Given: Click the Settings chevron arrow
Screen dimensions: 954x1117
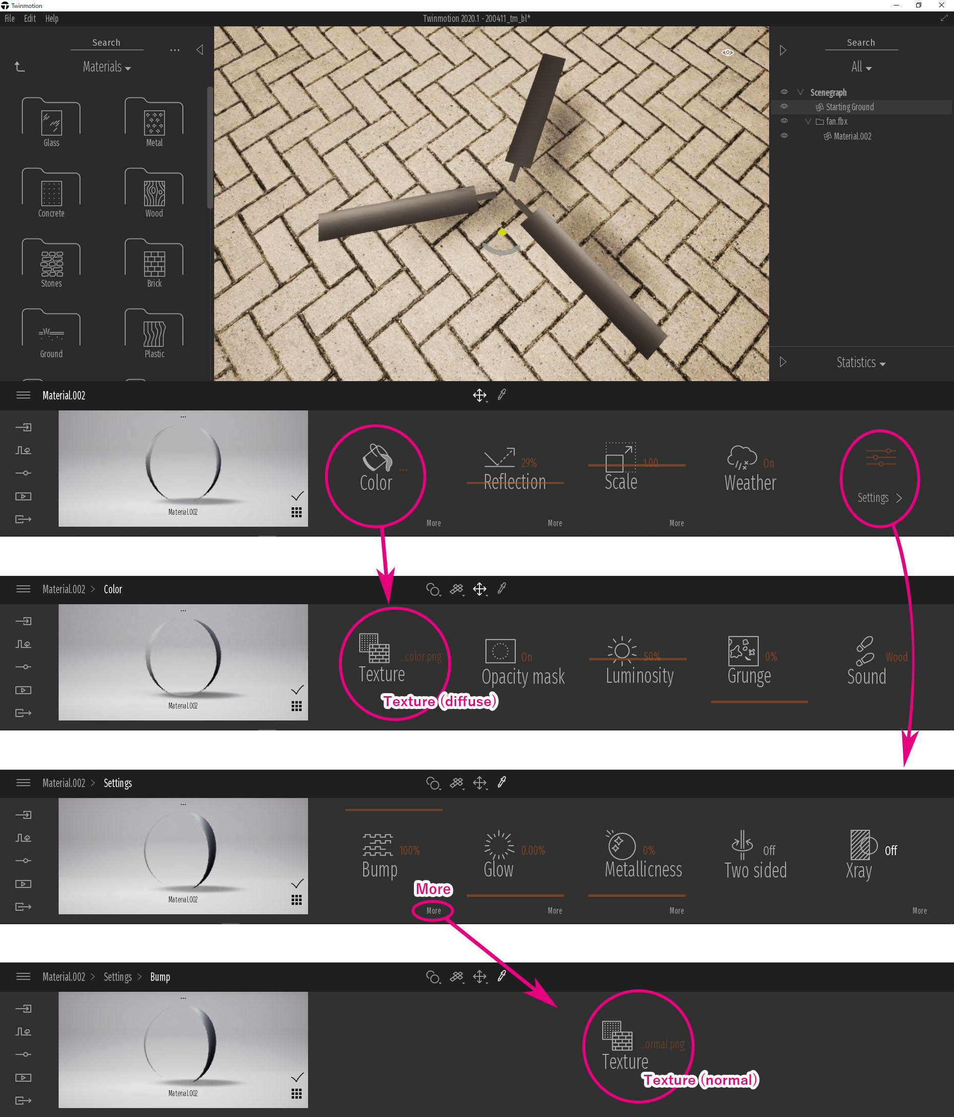Looking at the screenshot, I should 899,498.
